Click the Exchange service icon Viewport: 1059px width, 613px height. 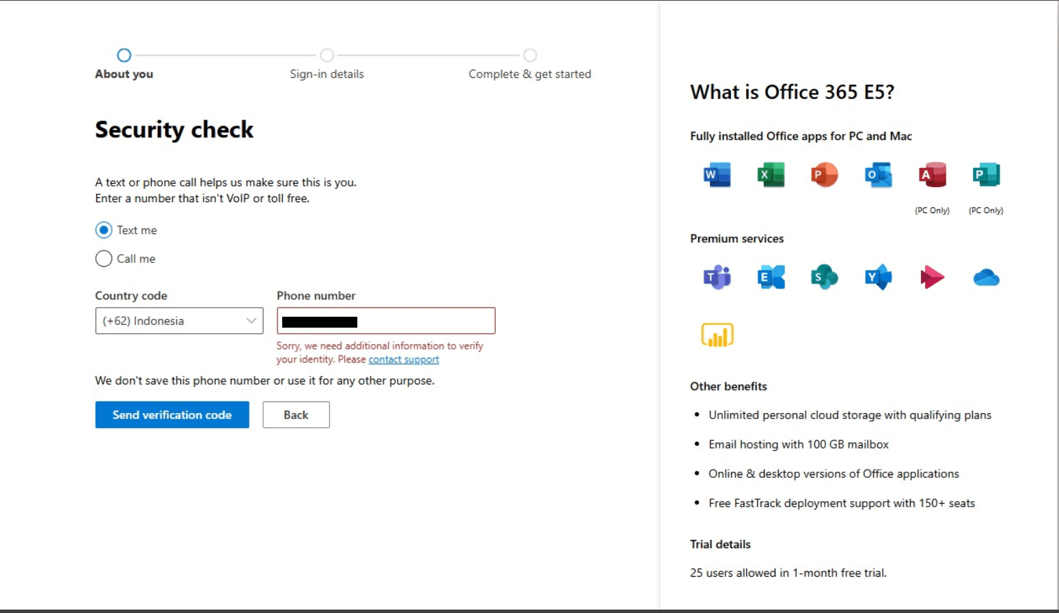[771, 277]
